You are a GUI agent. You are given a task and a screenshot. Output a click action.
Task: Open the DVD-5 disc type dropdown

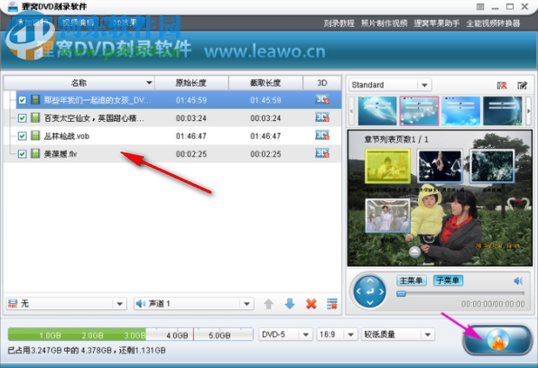285,335
